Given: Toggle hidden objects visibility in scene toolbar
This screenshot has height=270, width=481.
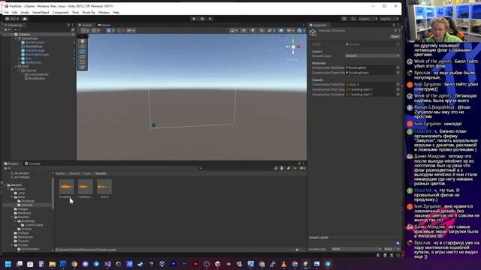Looking at the screenshot, I should pyautogui.click(x=280, y=31).
